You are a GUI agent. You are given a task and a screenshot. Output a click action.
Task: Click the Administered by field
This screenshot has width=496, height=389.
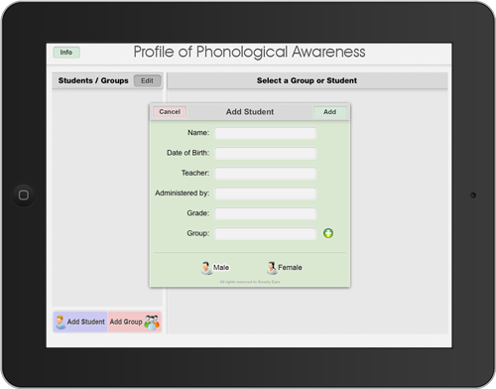tap(266, 194)
